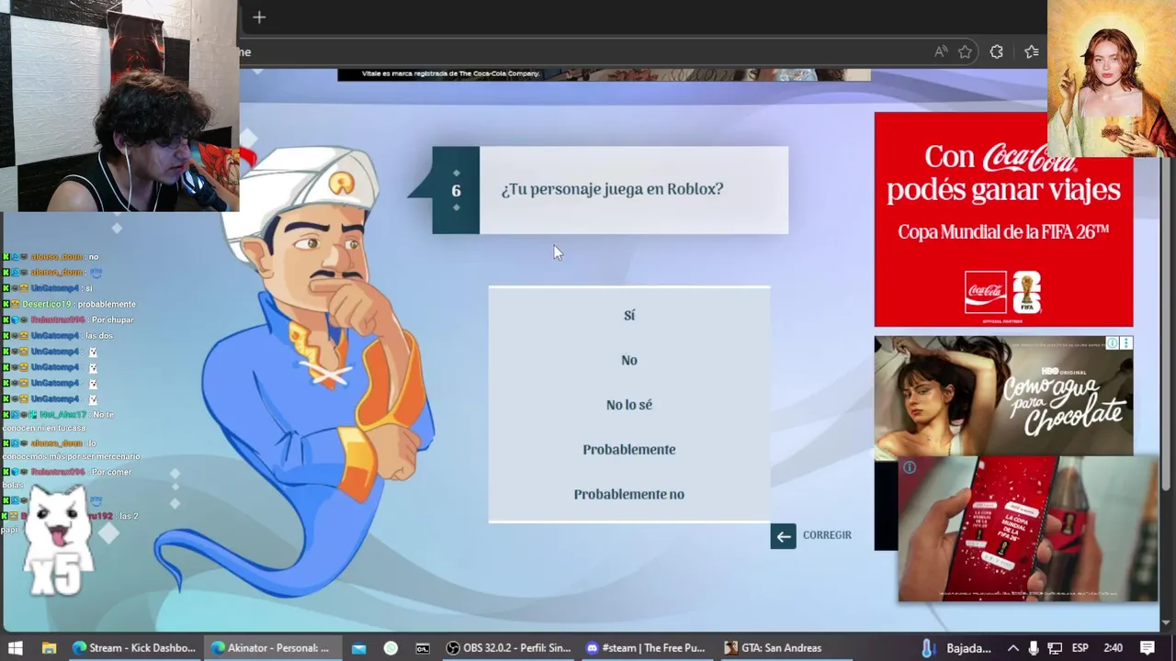Open the round green taskbar app icon
The width and height of the screenshot is (1176, 661).
[390, 647]
